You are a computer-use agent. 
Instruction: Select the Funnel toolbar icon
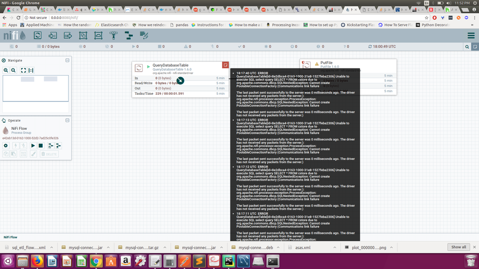pos(114,35)
